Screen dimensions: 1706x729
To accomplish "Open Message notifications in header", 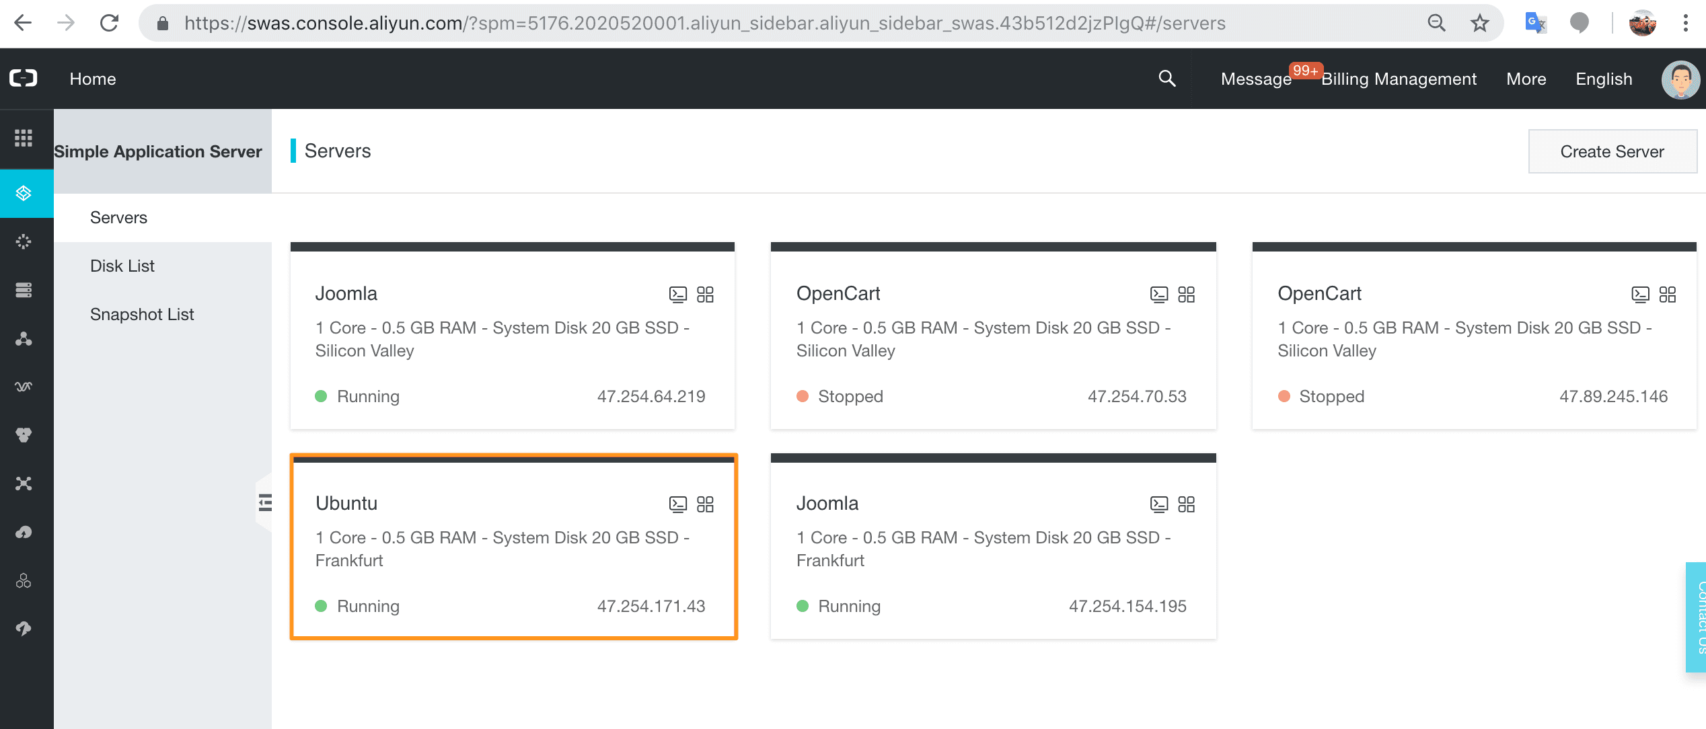I will [x=1256, y=79].
